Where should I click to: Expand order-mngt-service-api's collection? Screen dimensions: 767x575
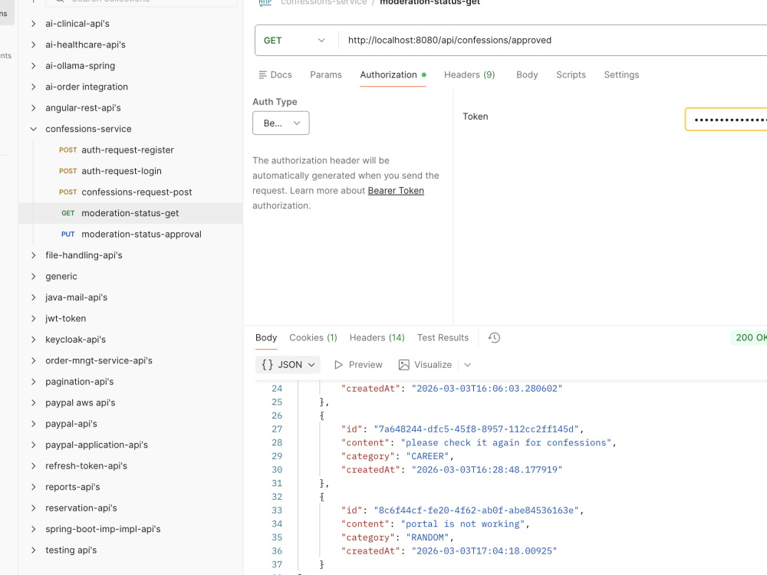pyautogui.click(x=33, y=360)
